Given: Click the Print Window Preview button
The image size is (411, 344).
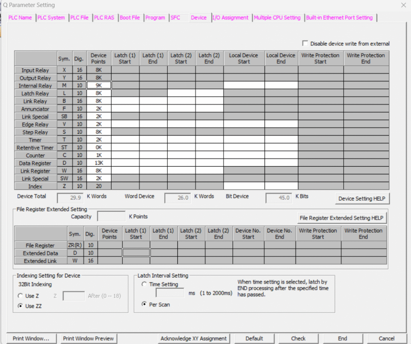Looking at the screenshot, I should [x=88, y=338].
